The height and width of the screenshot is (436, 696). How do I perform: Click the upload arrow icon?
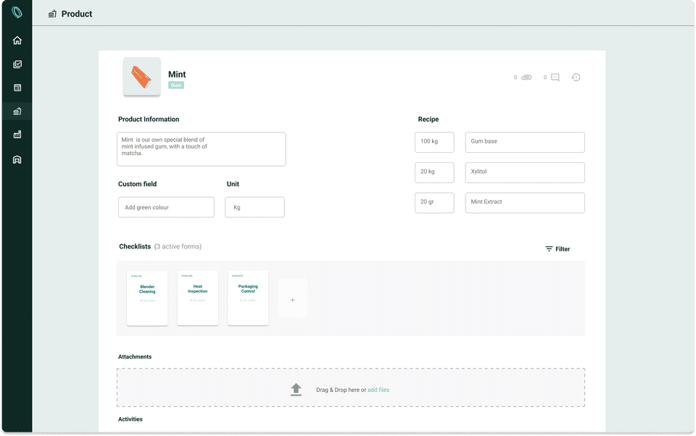click(296, 390)
